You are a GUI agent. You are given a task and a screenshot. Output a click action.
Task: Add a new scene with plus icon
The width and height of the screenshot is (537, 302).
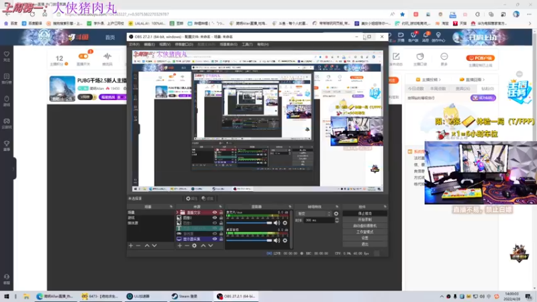click(130, 246)
